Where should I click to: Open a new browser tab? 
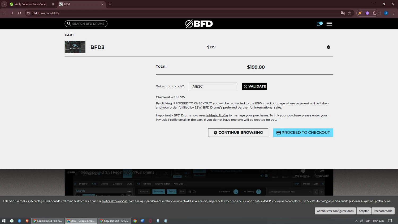coord(110,4)
